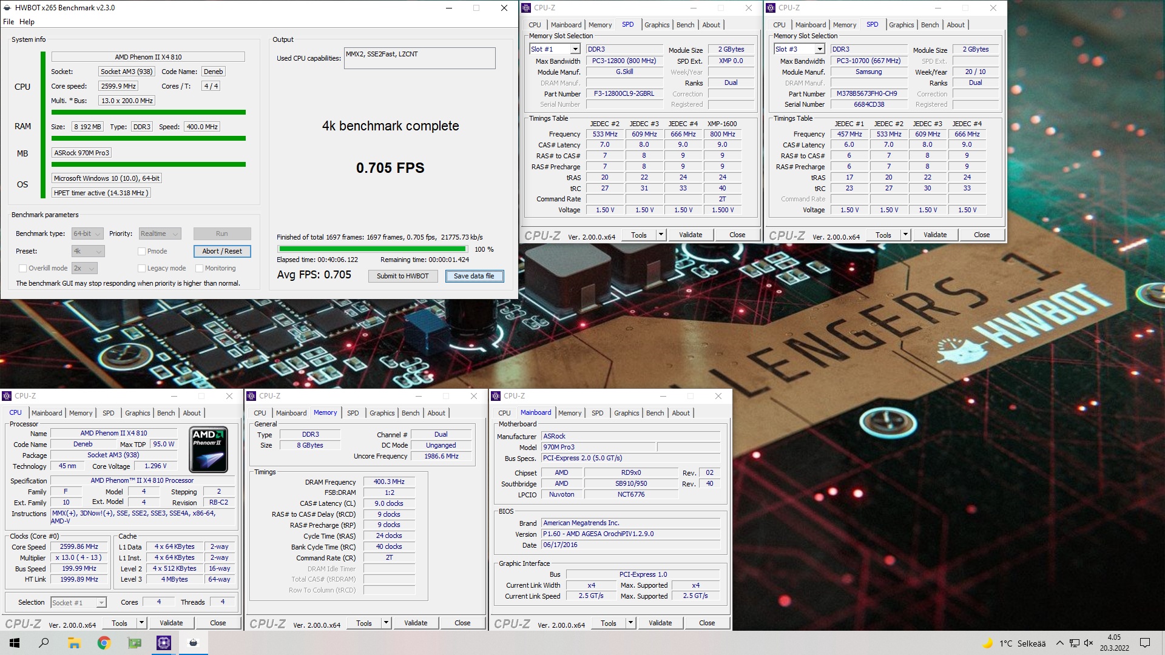The width and height of the screenshot is (1165, 655).
Task: Click the Part Number field F3-12800CL9-2GBRL
Action: [x=624, y=94]
